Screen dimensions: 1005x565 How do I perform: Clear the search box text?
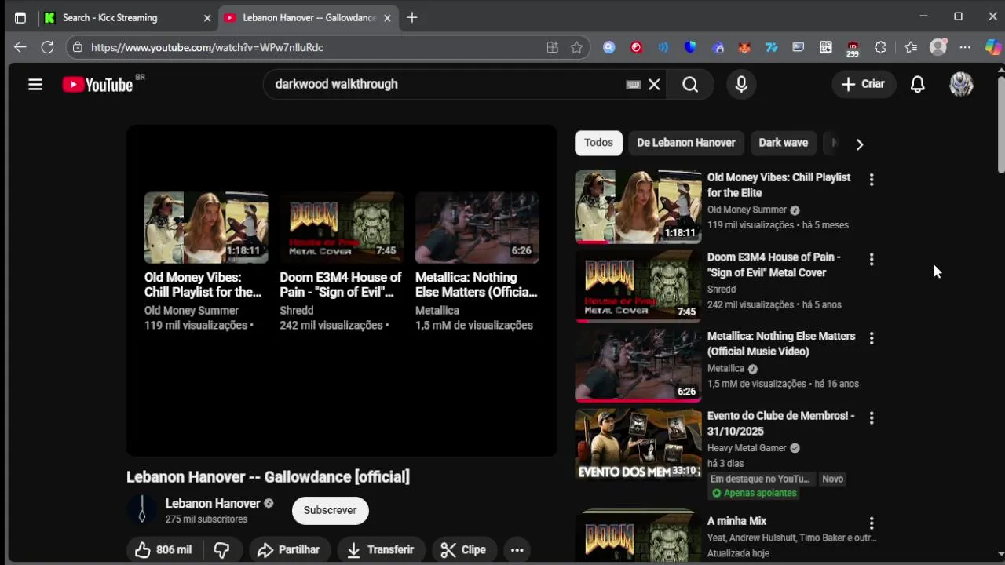pos(654,84)
